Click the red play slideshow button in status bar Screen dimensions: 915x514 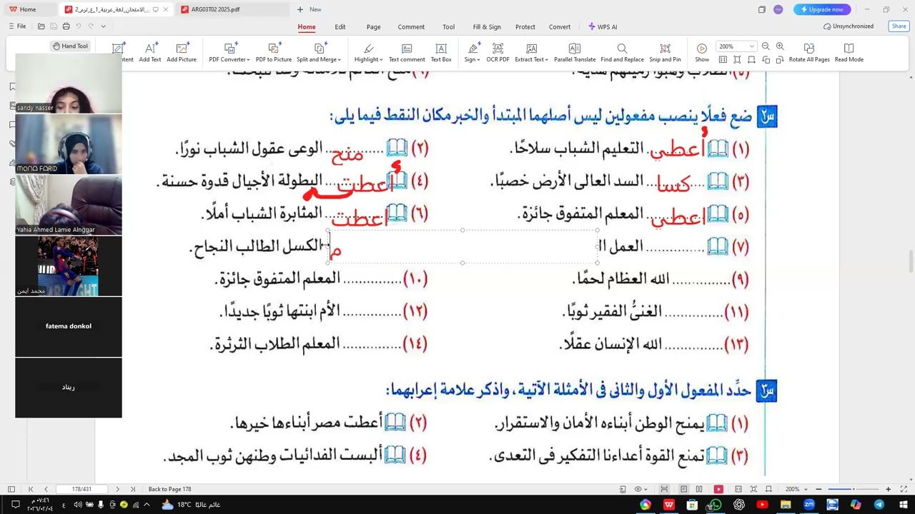click(718, 489)
